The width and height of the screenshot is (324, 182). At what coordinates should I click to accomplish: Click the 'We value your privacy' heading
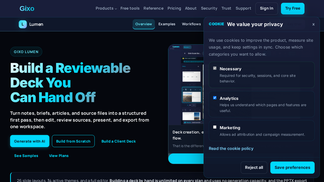click(255, 24)
